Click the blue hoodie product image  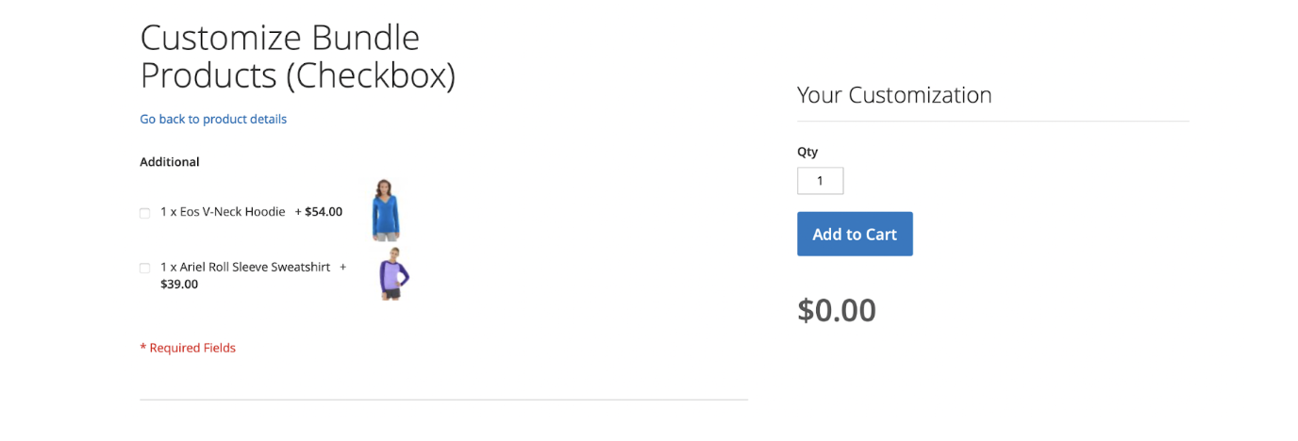click(386, 210)
